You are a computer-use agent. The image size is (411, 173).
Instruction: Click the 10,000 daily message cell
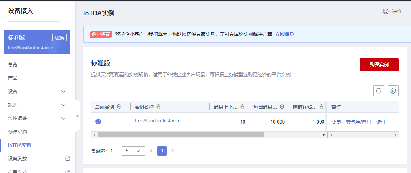pos(277,122)
